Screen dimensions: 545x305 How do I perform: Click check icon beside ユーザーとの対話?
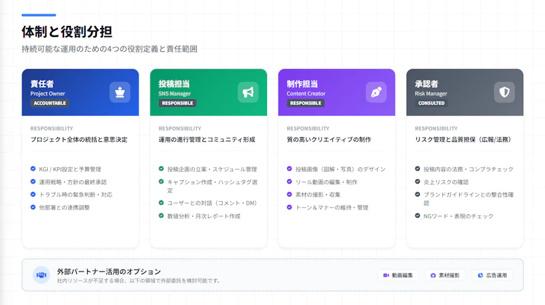coord(161,203)
